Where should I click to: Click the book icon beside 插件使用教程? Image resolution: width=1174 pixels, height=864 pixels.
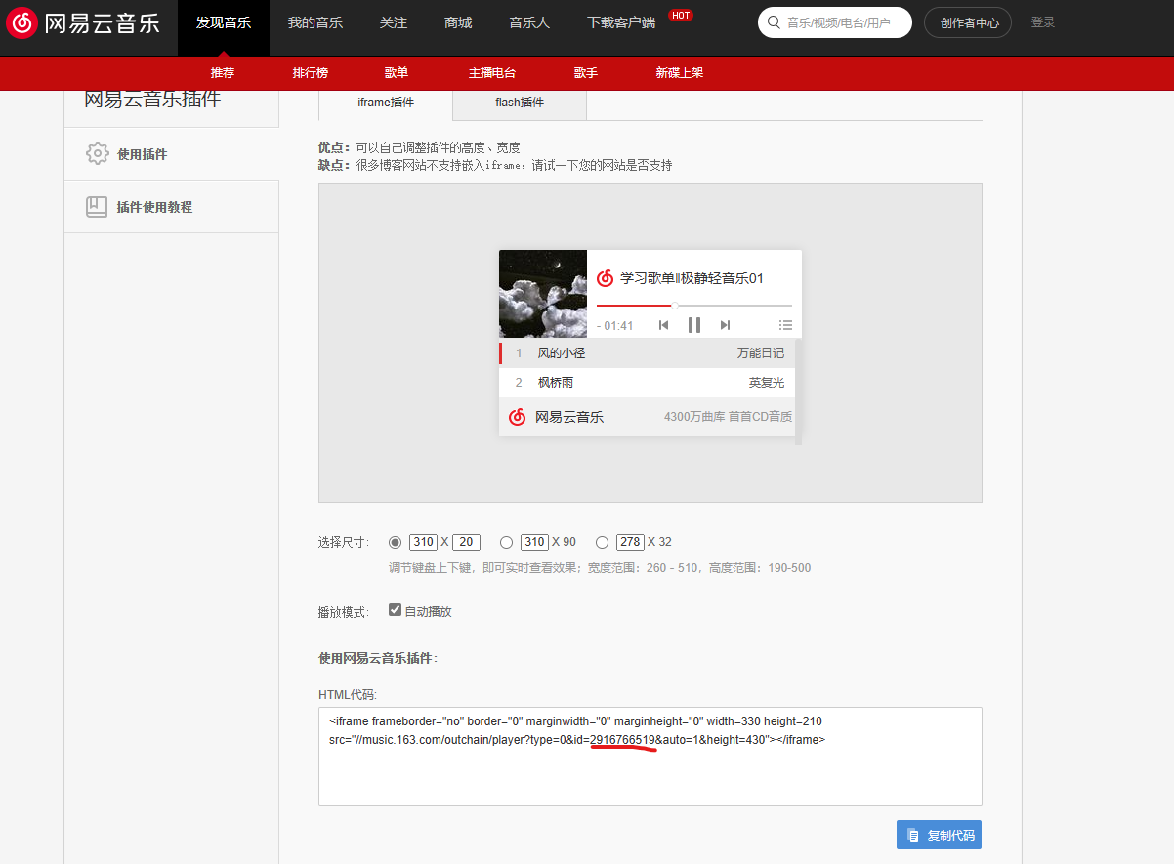click(97, 207)
